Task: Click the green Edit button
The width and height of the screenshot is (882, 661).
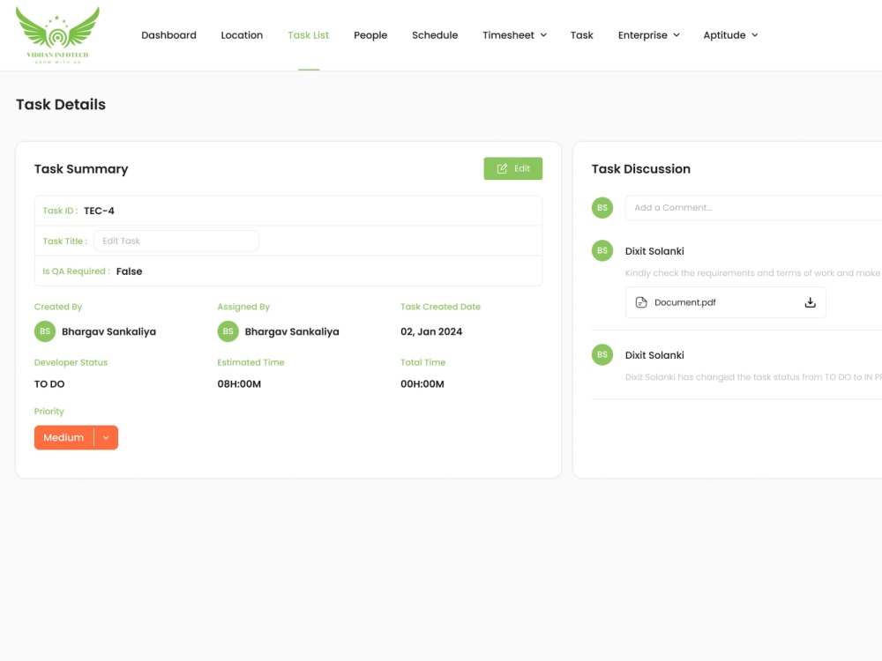Action: (x=513, y=168)
